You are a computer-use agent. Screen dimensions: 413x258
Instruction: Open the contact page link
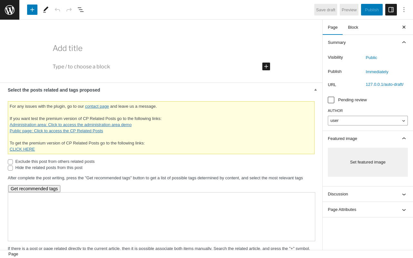97,106
